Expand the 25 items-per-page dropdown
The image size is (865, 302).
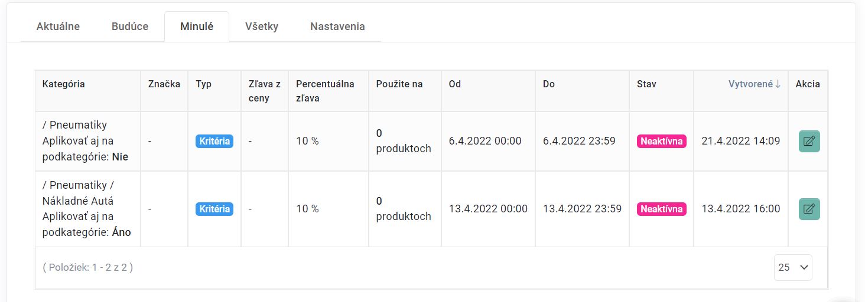click(793, 267)
